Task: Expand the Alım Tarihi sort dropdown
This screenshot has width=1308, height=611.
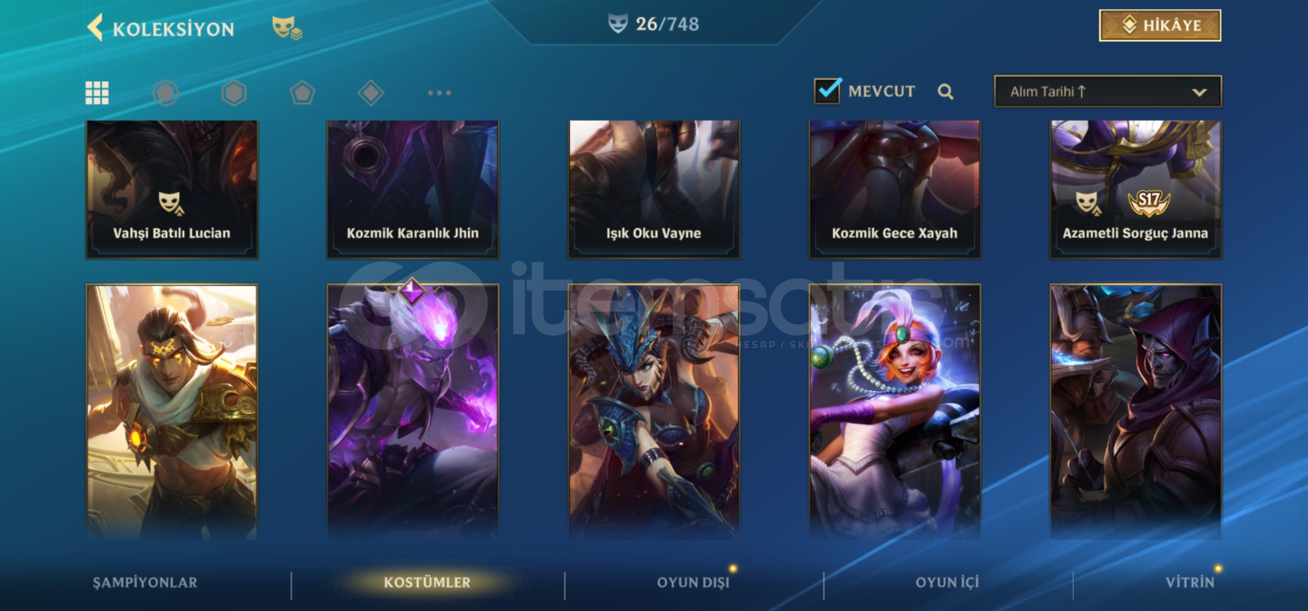Action: [1108, 92]
